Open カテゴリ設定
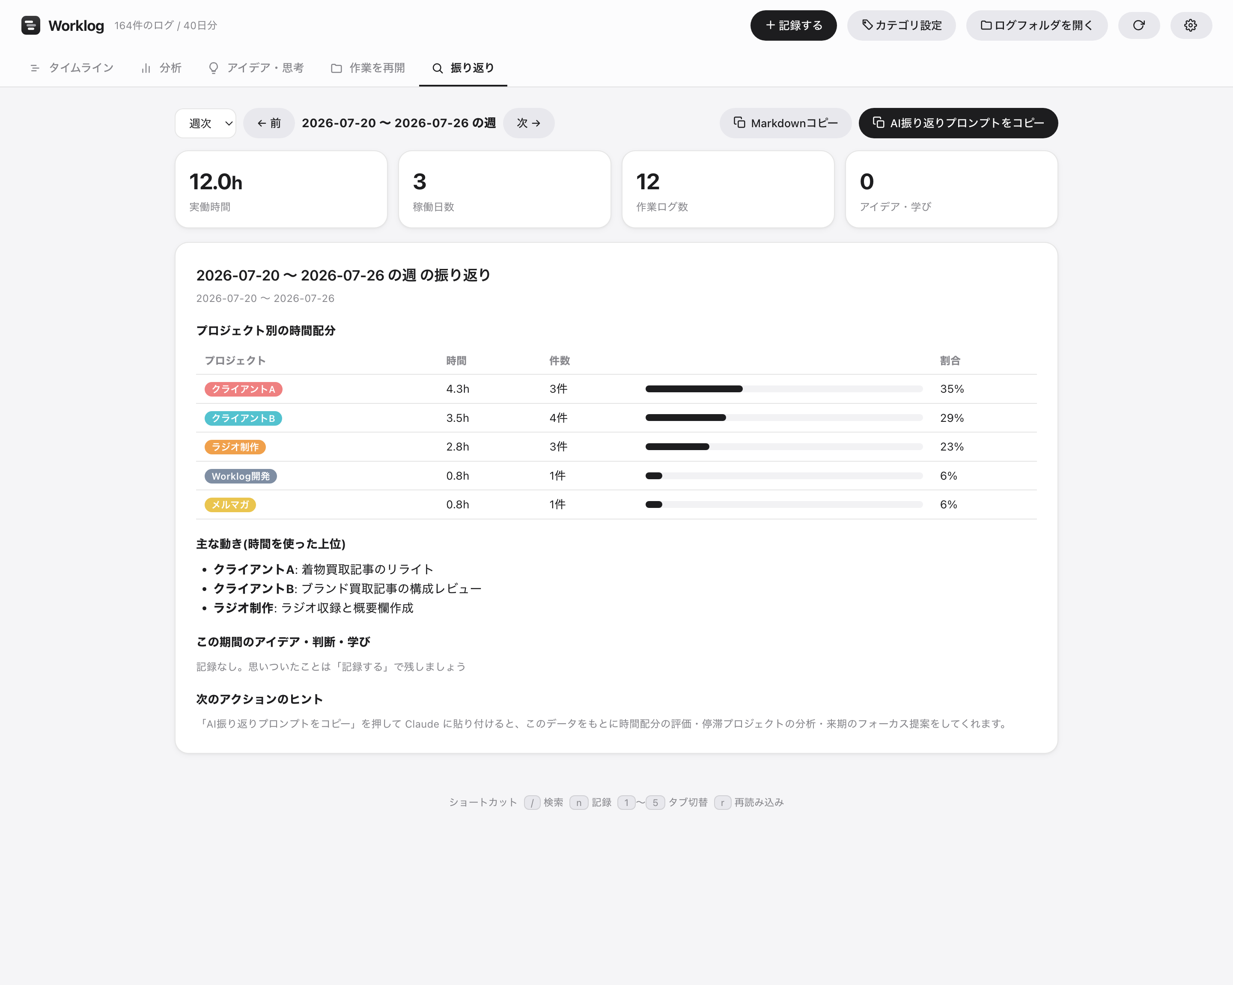The height and width of the screenshot is (985, 1233). pos(901,25)
